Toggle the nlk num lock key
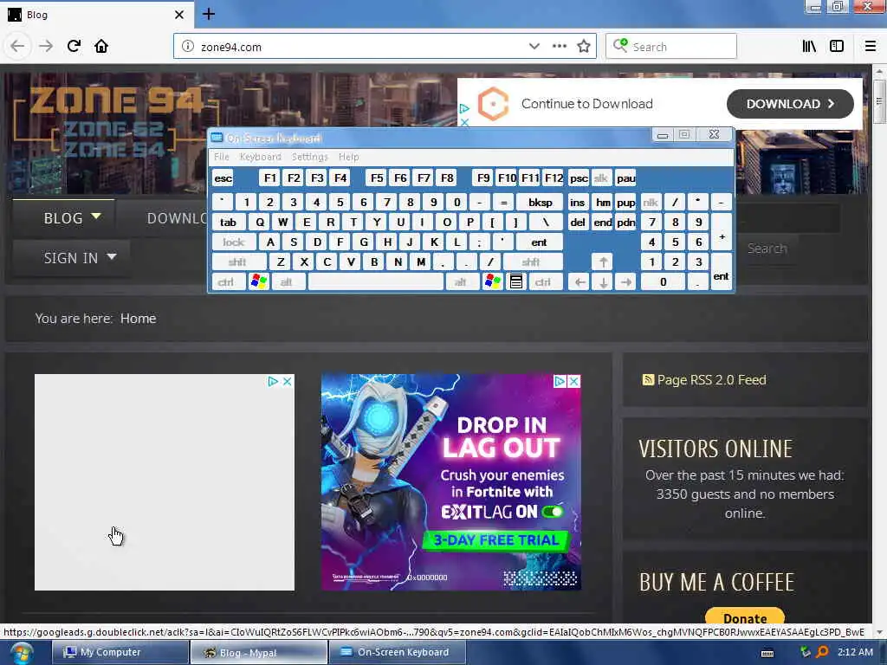This screenshot has width=887, height=665. pyautogui.click(x=651, y=202)
